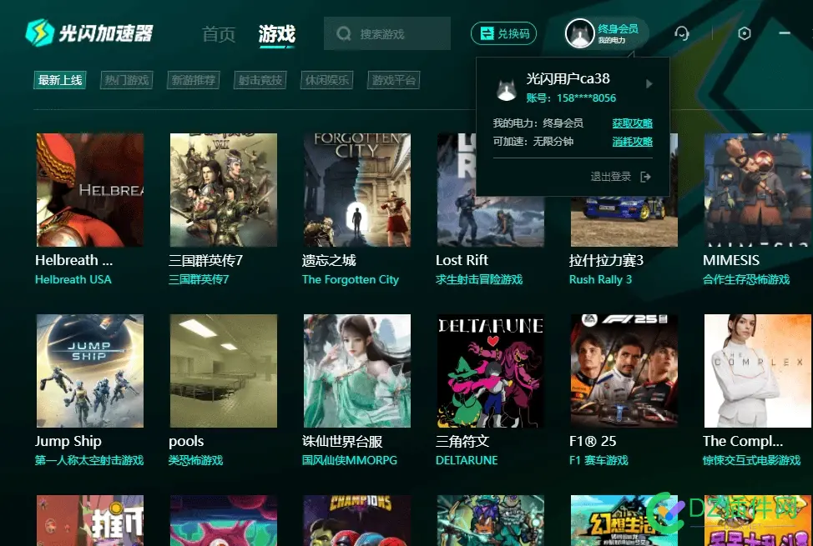The width and height of the screenshot is (813, 546).
Task: Switch to the 首页 tab
Action: [219, 34]
